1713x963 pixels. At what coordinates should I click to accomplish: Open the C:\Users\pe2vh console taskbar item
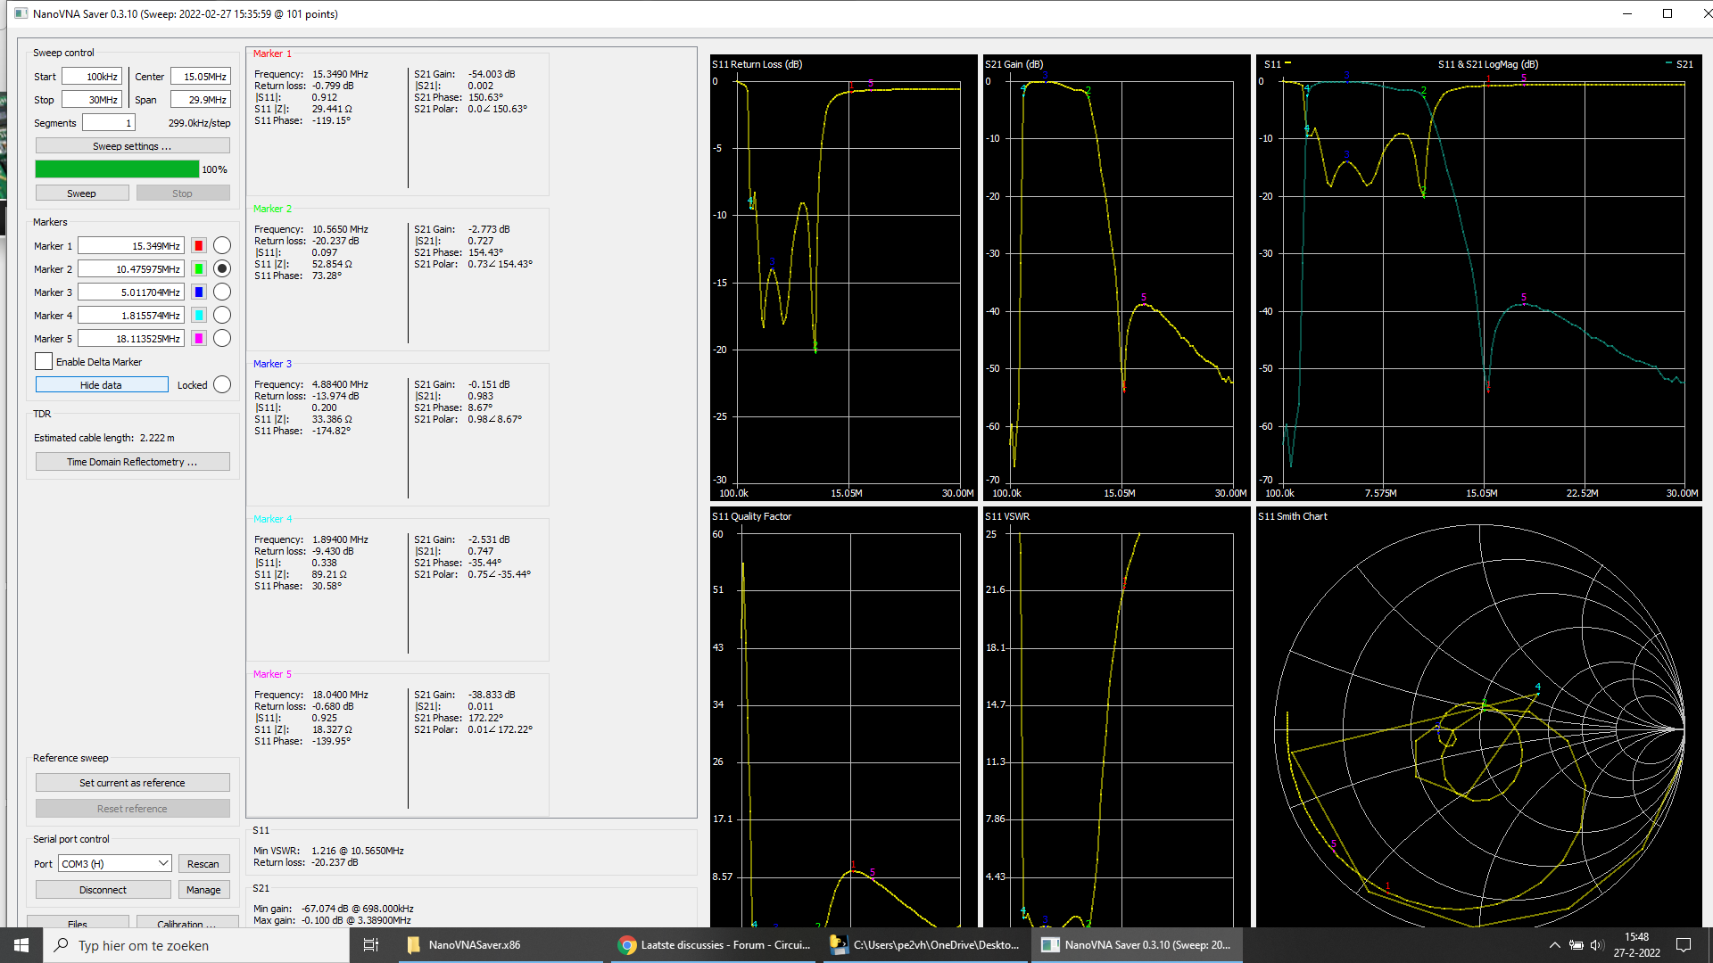(926, 945)
